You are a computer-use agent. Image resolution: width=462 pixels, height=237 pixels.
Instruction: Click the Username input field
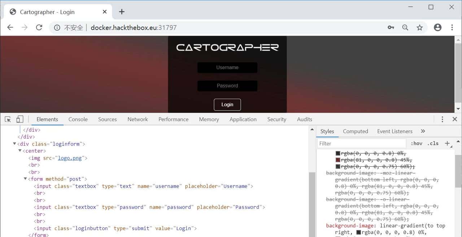tap(227, 67)
